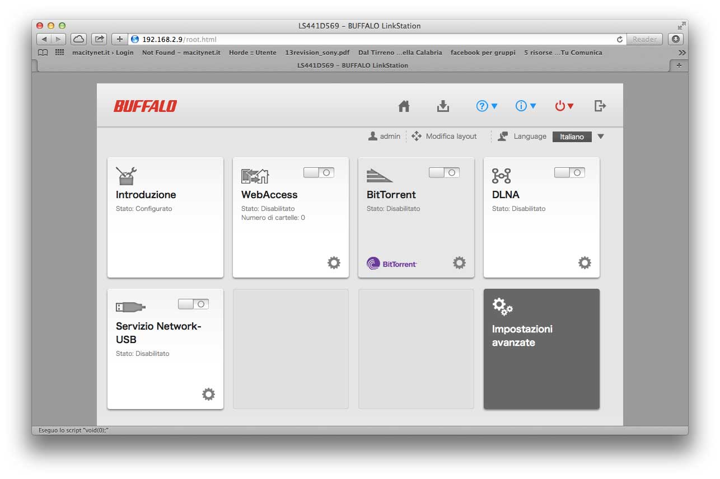Open Servizio Network-USB settings gear
The image size is (720, 479).
(208, 395)
